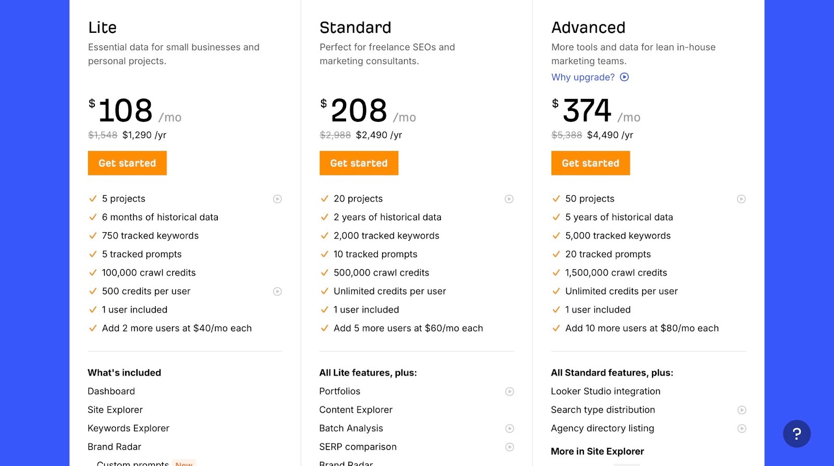Click the Looker Studio integration item

tap(606, 391)
